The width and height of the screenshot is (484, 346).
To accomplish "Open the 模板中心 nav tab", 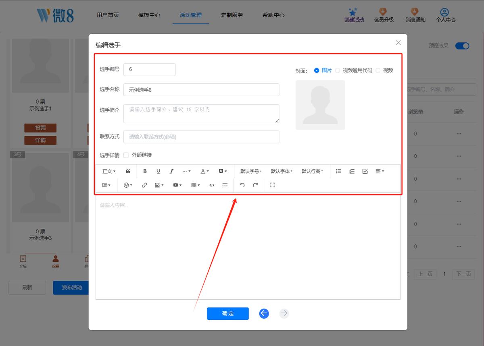I will [x=149, y=15].
